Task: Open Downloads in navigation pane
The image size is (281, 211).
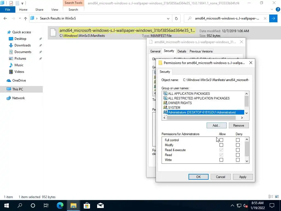Action: point(23,45)
